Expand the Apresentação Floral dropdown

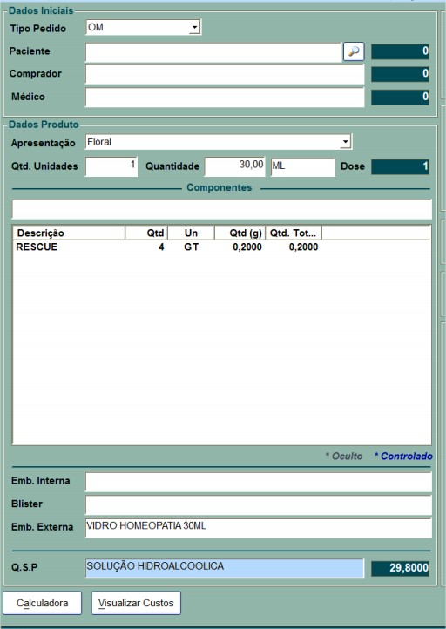[345, 142]
